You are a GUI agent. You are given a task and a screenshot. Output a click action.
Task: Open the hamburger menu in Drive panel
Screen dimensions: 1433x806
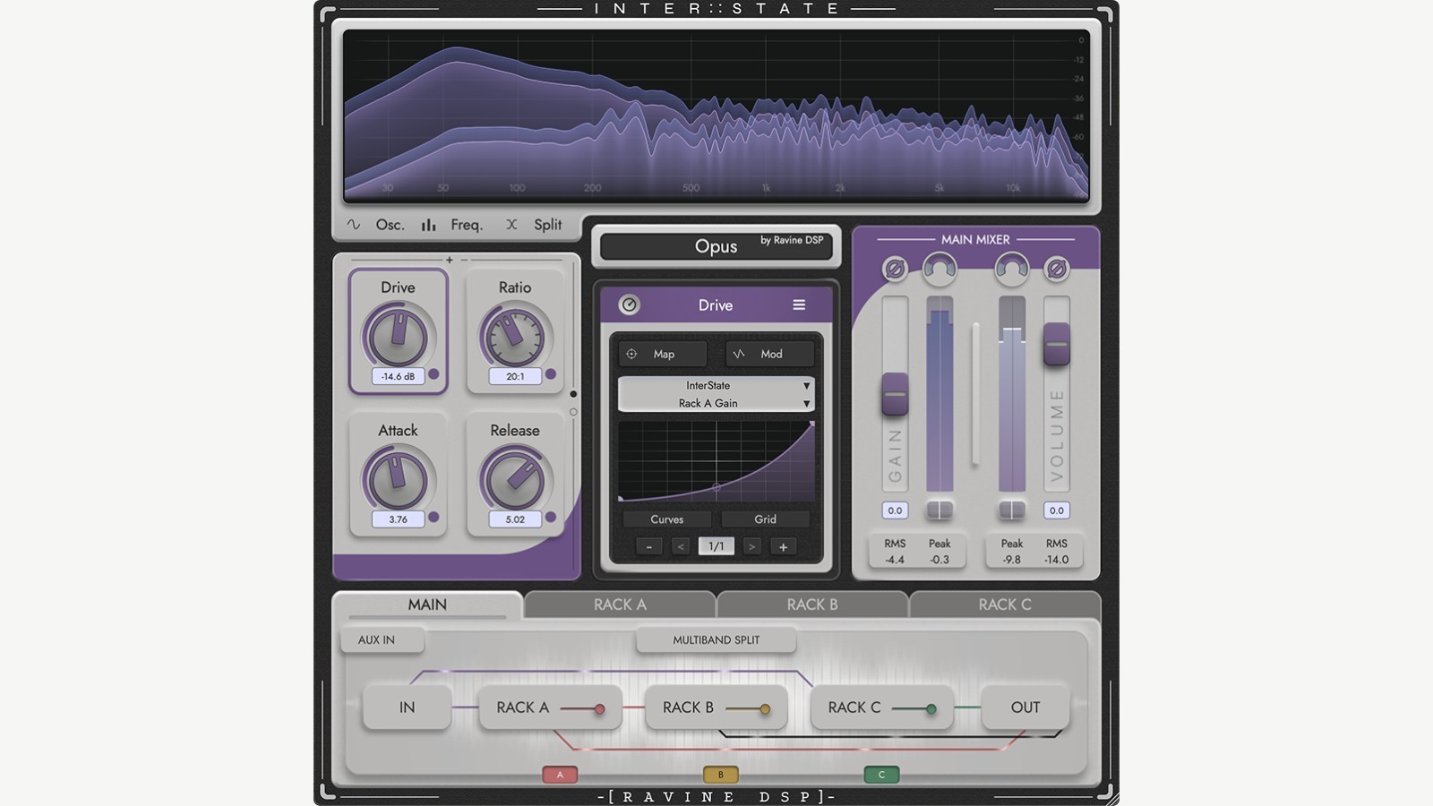click(x=799, y=305)
